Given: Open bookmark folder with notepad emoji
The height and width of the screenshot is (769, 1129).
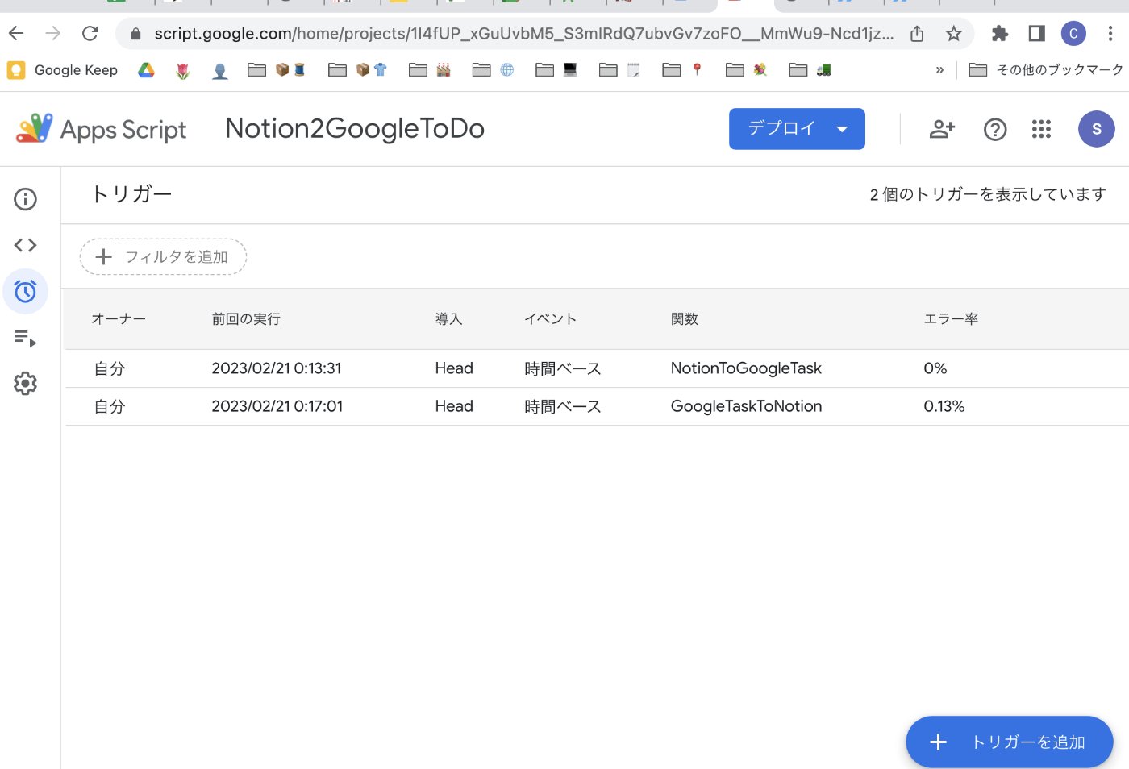Looking at the screenshot, I should pos(619,70).
